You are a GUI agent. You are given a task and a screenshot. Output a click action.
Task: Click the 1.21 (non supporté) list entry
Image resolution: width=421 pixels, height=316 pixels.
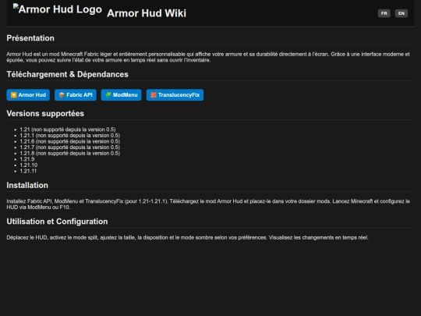(x=68, y=130)
